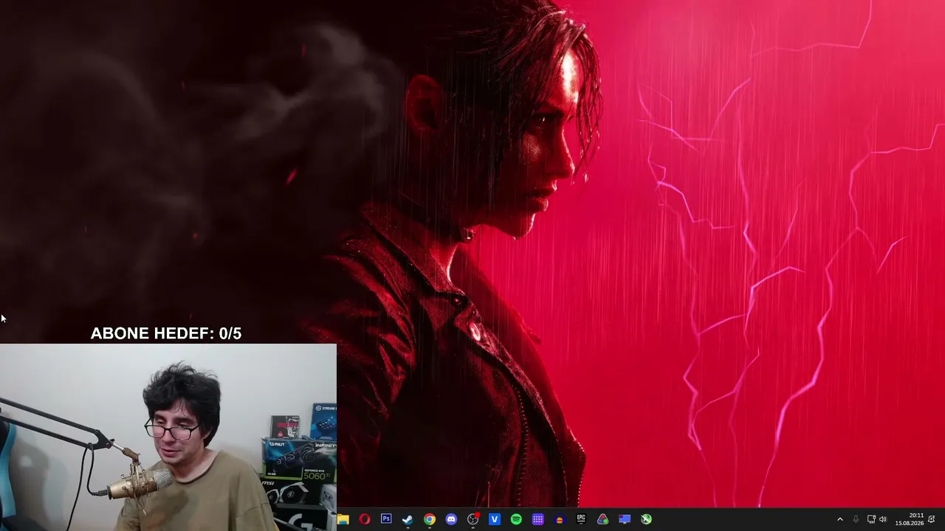945x531 pixels.
Task: Open the purple grid app taskbar icon
Action: tap(538, 519)
